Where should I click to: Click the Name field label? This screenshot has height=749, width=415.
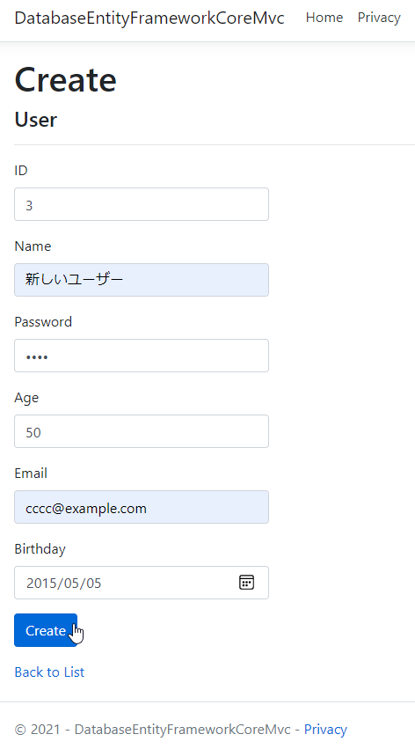click(33, 246)
